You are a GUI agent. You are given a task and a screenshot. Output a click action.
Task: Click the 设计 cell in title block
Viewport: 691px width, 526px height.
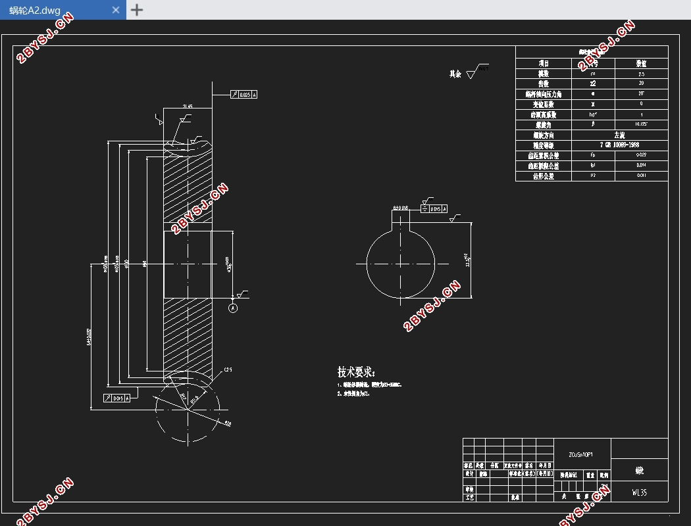pyautogui.click(x=469, y=474)
